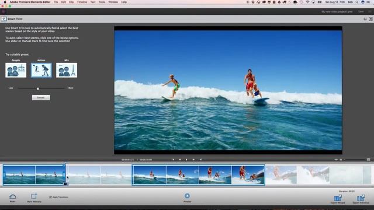
Task: Click the fit-to-view icon after the zoom slider
Action: point(369,159)
